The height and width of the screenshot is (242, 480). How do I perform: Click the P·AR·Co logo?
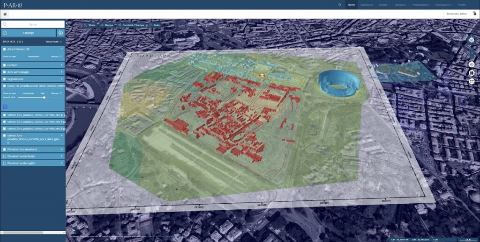coord(13,5)
